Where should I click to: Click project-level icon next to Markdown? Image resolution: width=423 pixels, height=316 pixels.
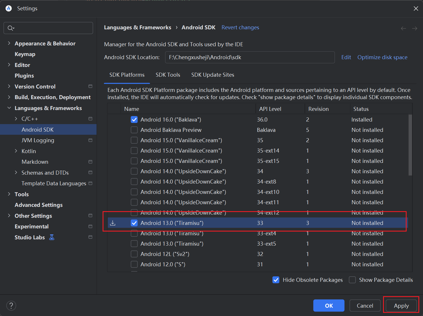click(90, 162)
